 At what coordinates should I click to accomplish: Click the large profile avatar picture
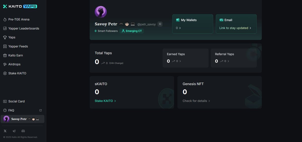101,12
